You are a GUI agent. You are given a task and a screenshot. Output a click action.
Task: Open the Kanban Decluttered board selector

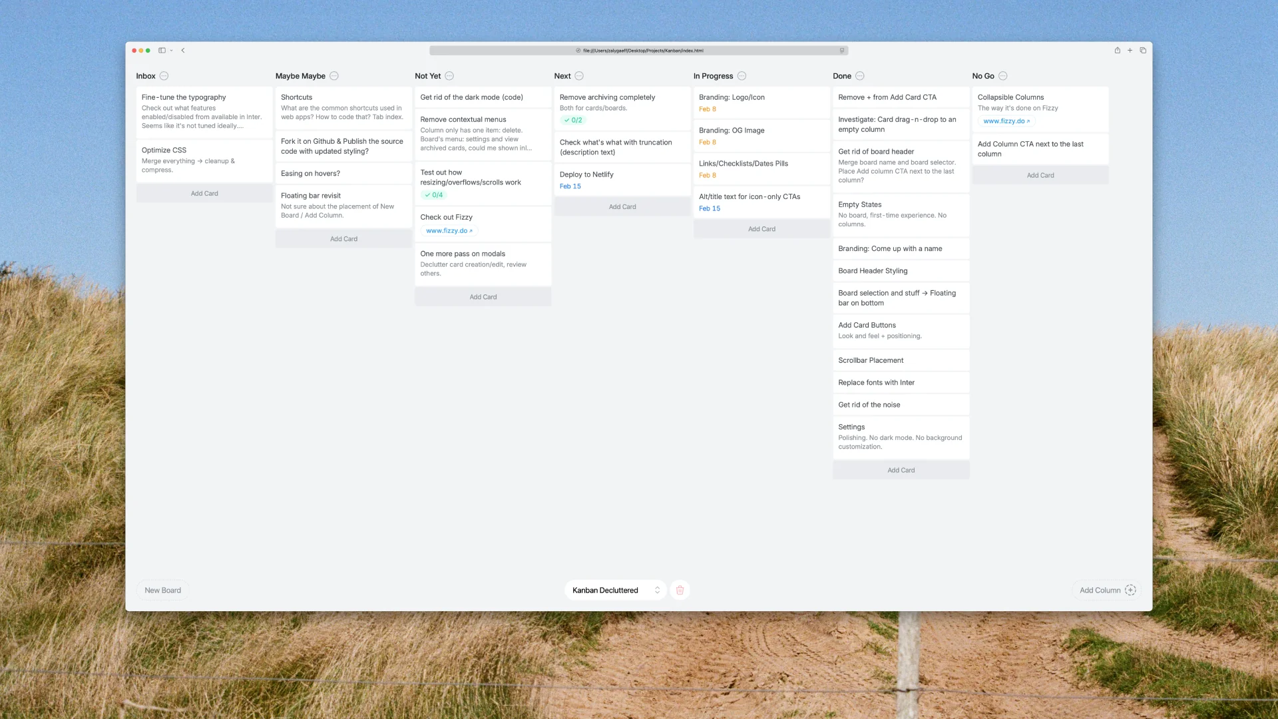point(616,590)
